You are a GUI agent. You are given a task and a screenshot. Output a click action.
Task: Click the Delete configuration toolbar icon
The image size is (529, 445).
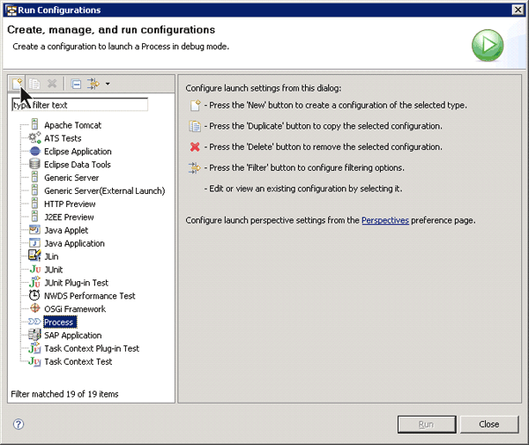click(x=52, y=84)
